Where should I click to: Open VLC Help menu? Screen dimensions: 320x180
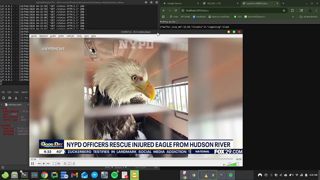pyautogui.click(x=93, y=36)
